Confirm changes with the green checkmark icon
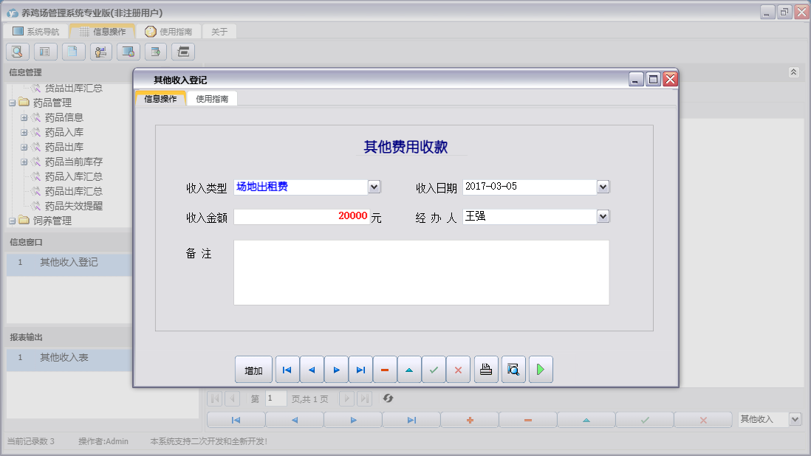Screen dimensions: 811x456 click(x=434, y=369)
